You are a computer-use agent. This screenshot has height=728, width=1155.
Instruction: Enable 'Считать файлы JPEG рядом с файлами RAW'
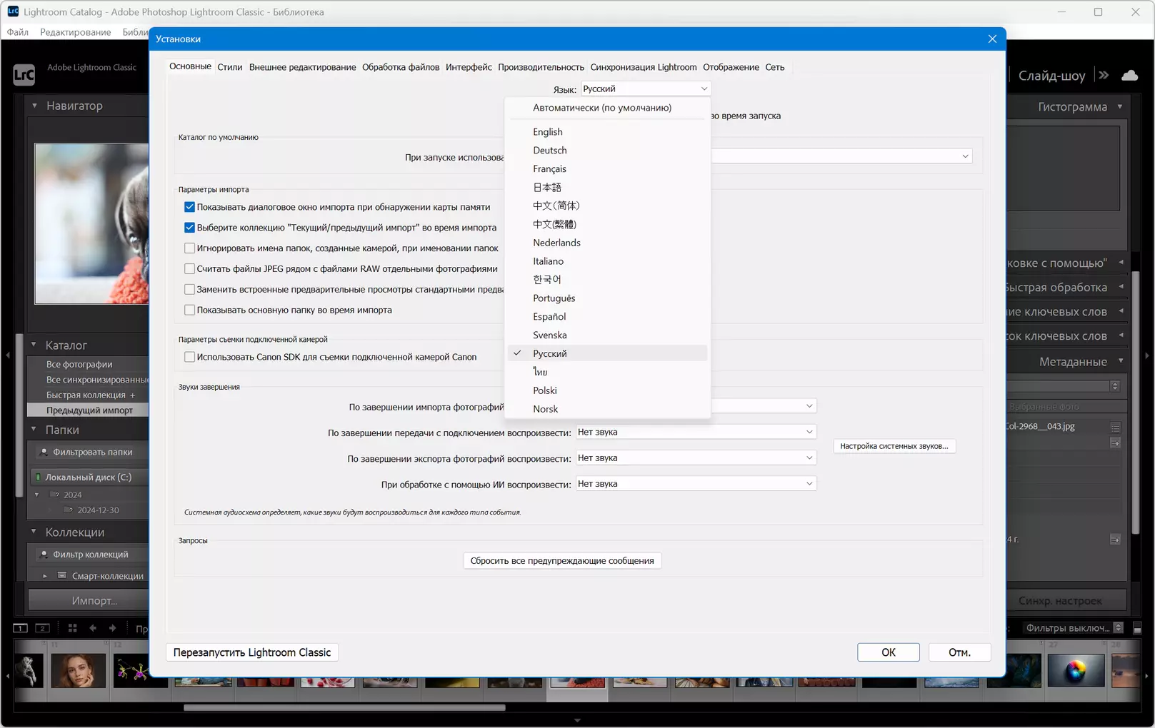[x=189, y=269]
